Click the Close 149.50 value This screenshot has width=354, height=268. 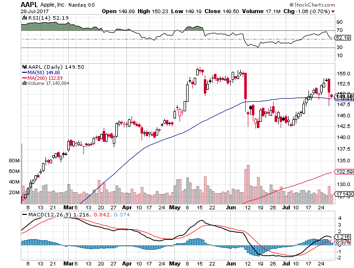pyautogui.click(x=222, y=11)
